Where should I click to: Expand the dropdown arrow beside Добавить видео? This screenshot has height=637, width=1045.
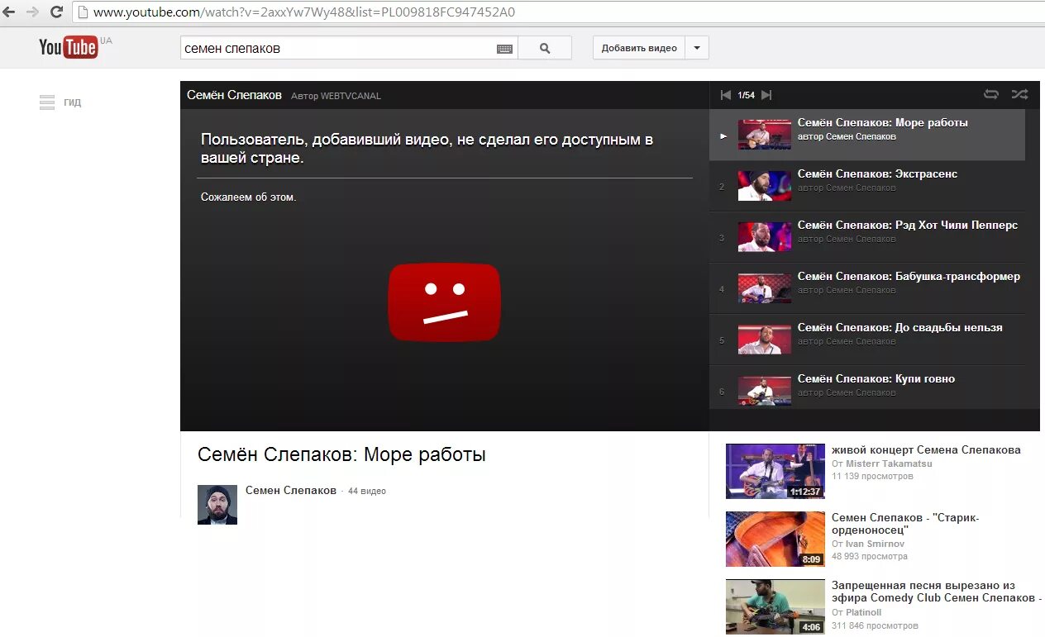[x=697, y=48]
